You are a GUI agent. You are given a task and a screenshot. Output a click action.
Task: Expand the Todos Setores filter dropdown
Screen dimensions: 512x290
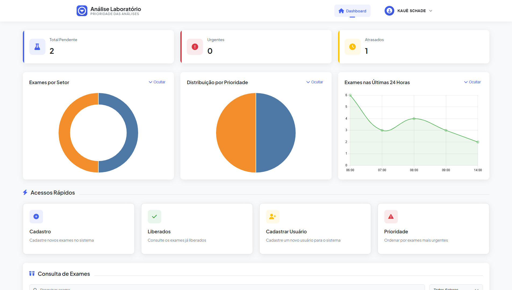(x=456, y=288)
